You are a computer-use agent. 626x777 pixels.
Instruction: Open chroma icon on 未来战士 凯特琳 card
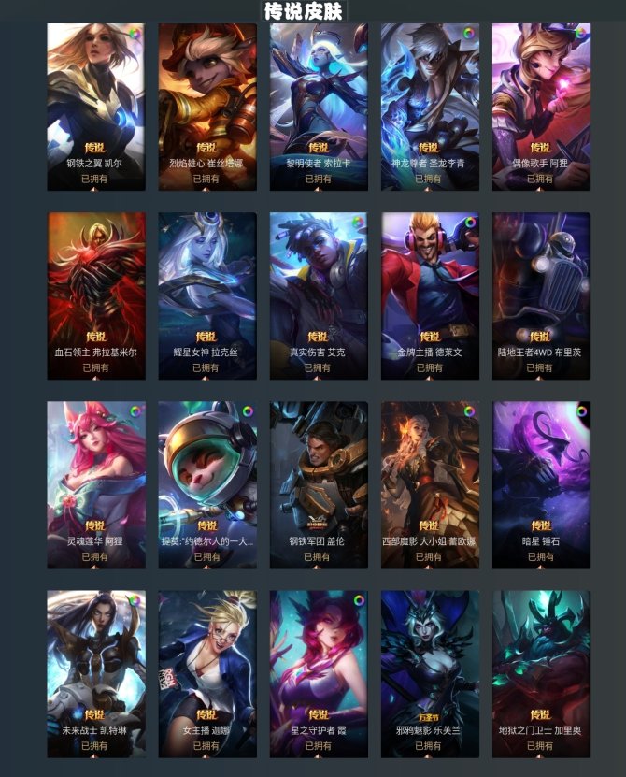pos(134,600)
